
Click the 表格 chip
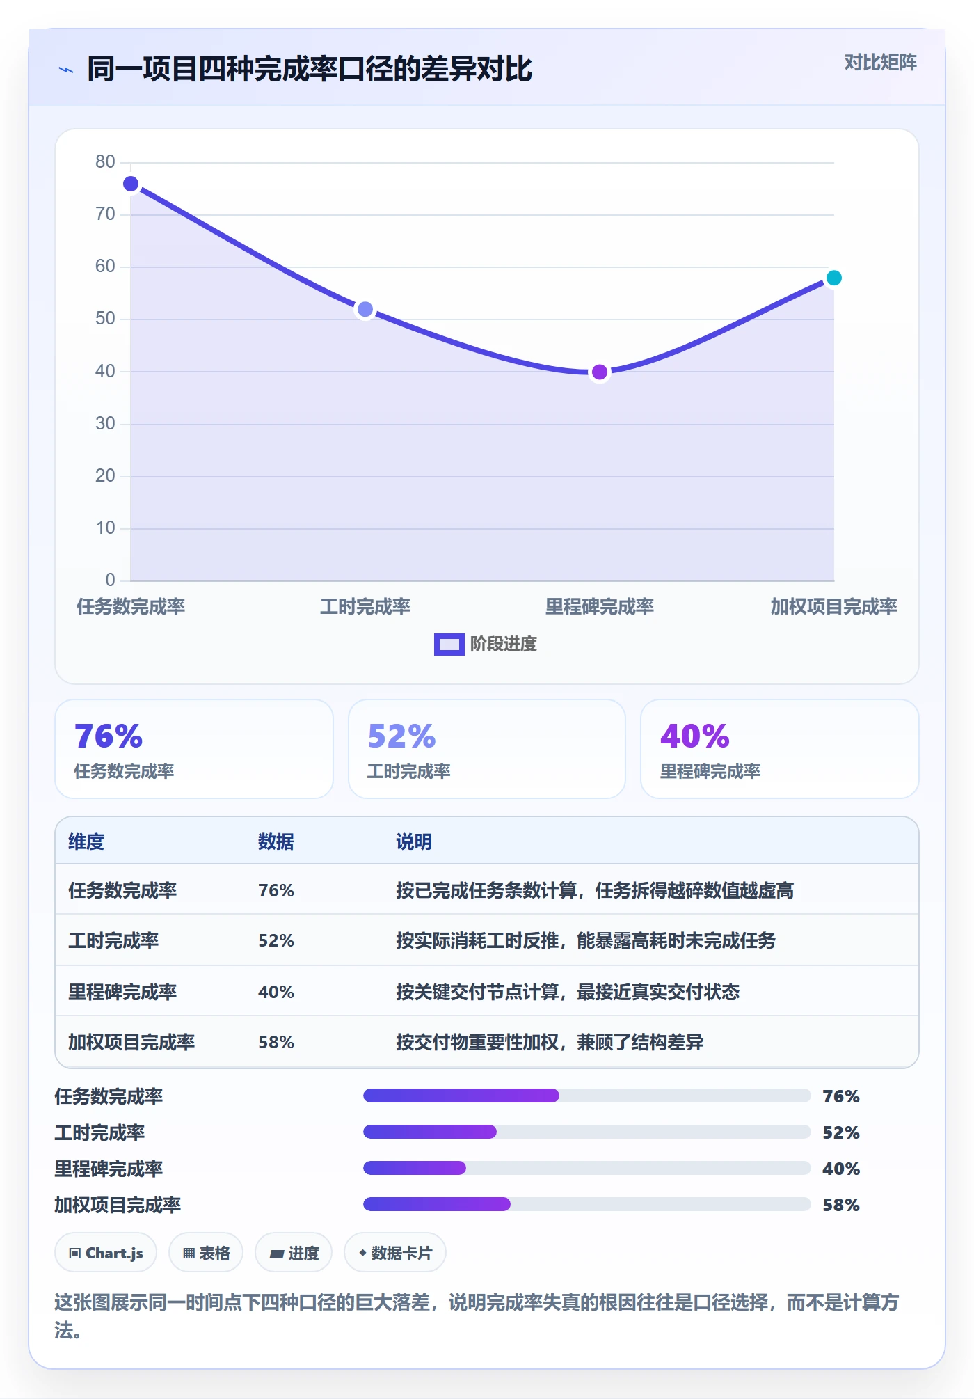point(206,1253)
